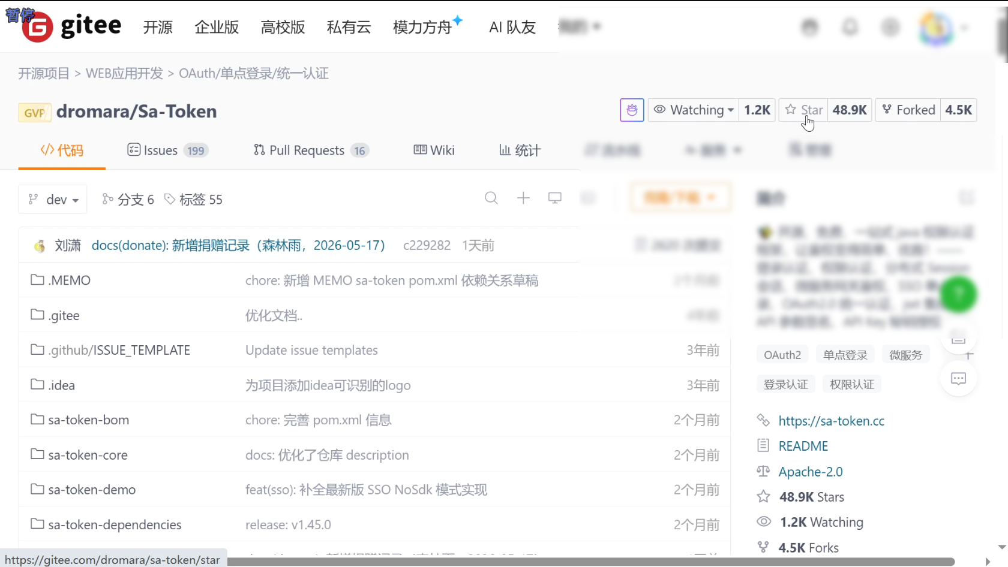Open commit 'chore: 新增 MEMO sa-token pom.xml'
The height and width of the screenshot is (567, 1008).
tap(392, 281)
